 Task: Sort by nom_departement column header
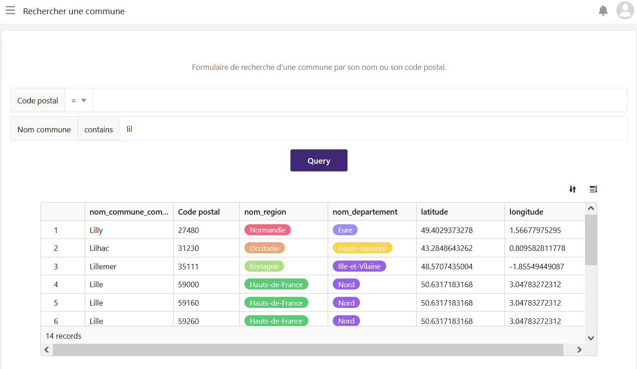(x=372, y=212)
